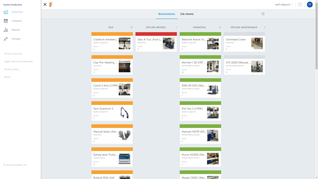Click Hamuel HSTM 150 thumbnail
The image size is (318, 179).
click(x=213, y=135)
